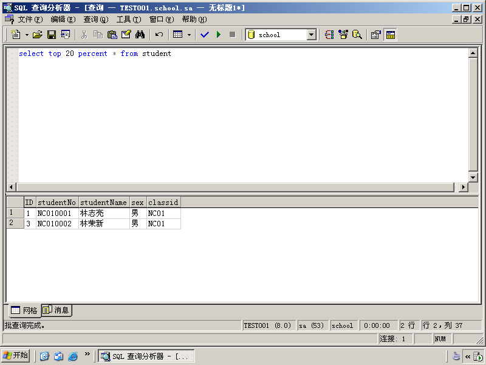Click the cell NC010001
Screen dimensions: 486x365
57,214
